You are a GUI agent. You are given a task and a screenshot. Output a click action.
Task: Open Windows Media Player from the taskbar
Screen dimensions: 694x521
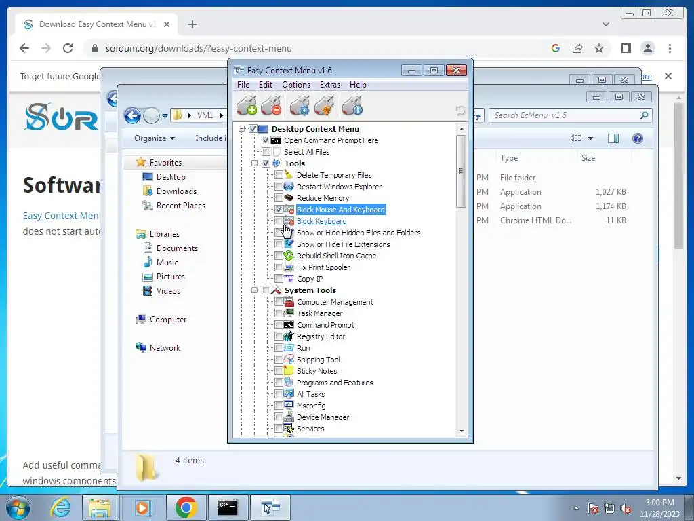click(142, 507)
